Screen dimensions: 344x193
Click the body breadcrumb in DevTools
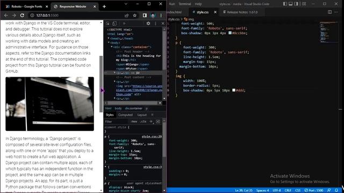[118, 108]
